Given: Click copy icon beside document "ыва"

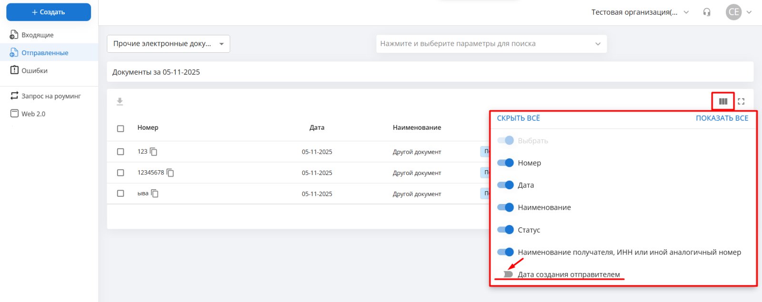Looking at the screenshot, I should (x=155, y=194).
